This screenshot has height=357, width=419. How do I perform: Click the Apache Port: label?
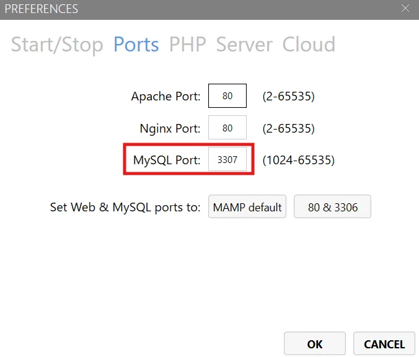coord(165,97)
